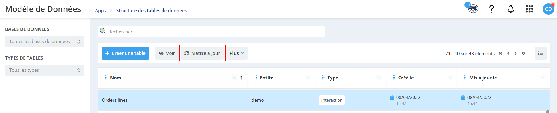
Task: Toggle ascending sort on Nom column
Action: pyautogui.click(x=241, y=78)
